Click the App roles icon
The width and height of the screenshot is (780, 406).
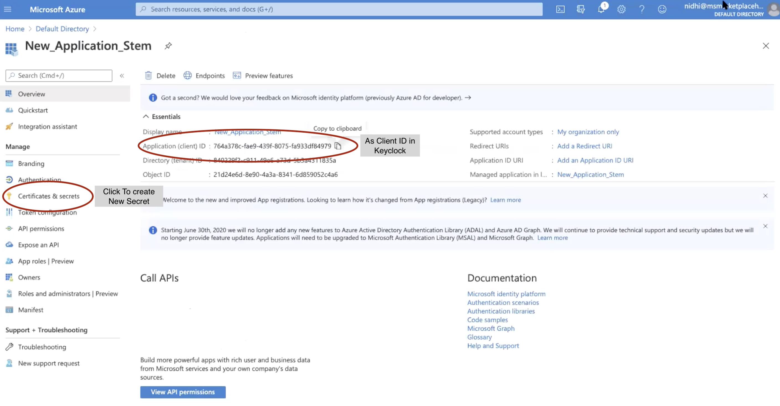tap(9, 261)
